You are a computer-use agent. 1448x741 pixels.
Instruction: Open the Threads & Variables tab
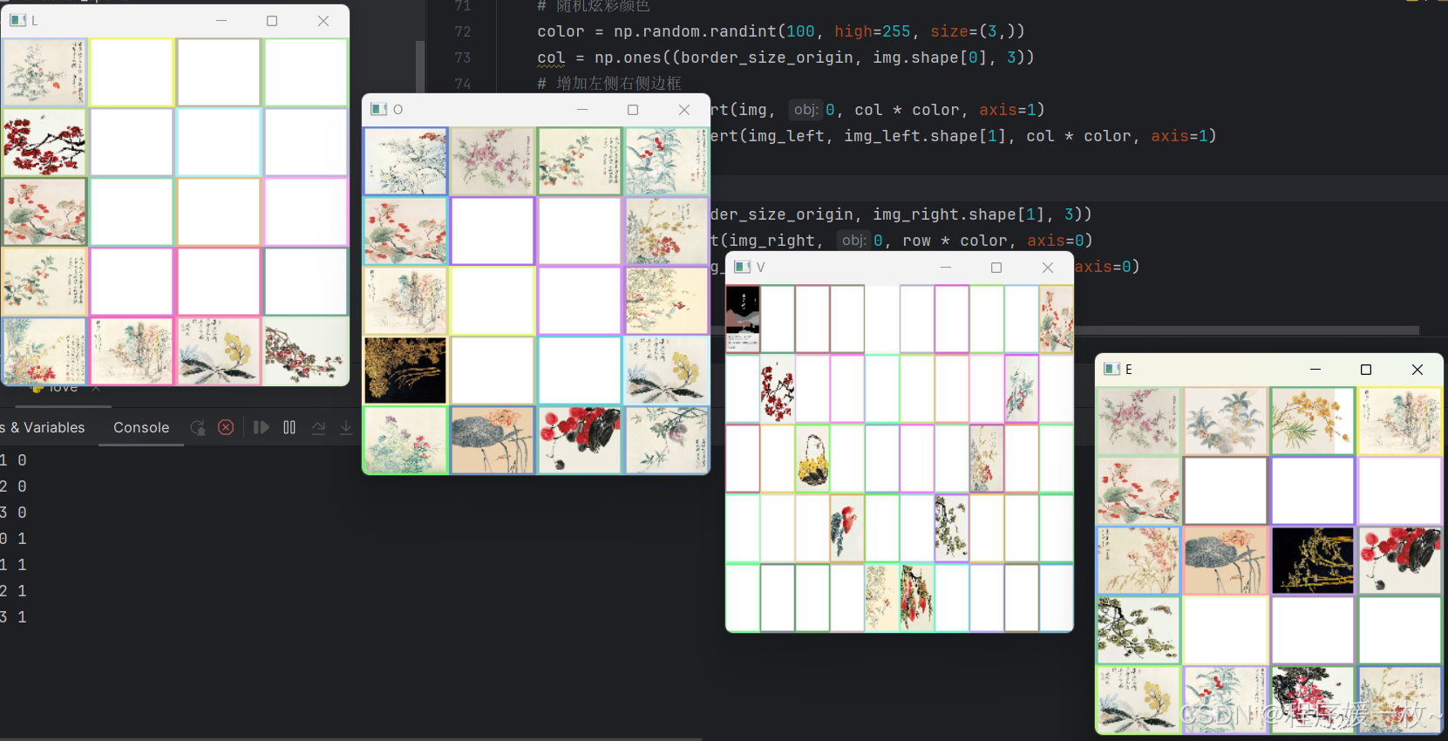point(43,427)
